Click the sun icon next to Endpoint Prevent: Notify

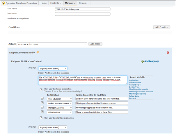click(x=38, y=52)
